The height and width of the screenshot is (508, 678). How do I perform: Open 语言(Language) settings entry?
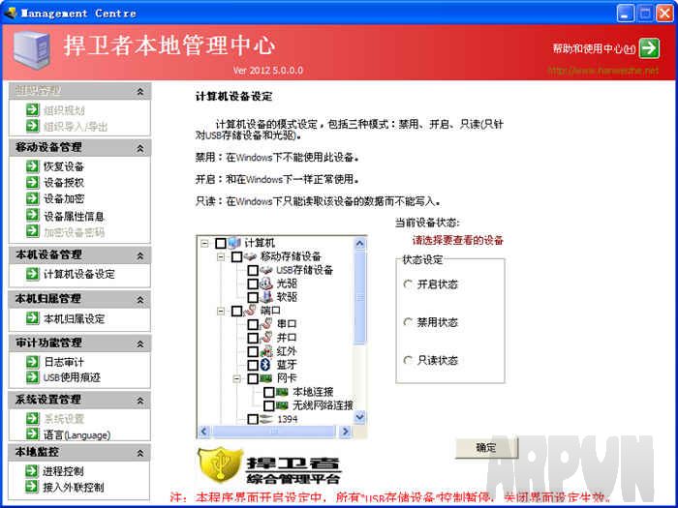click(77, 434)
